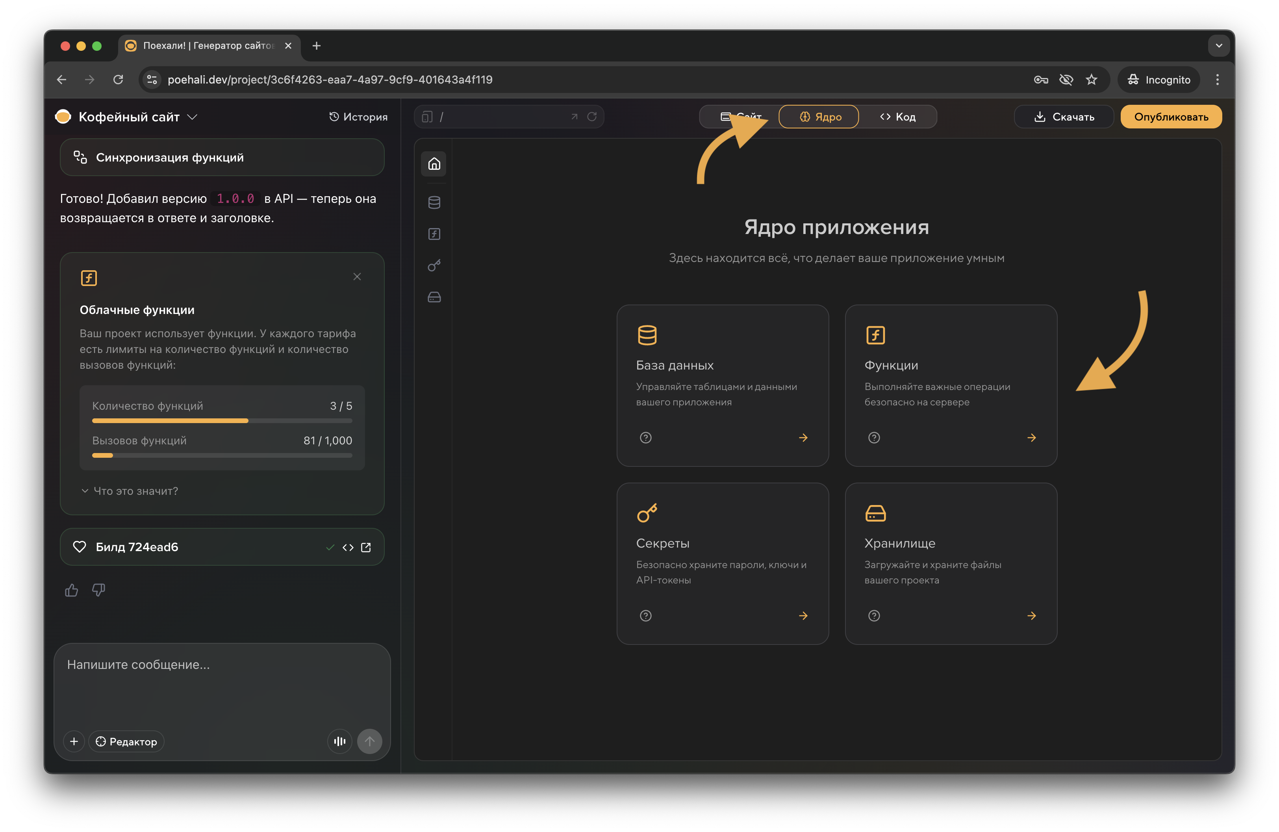Open the database icon in the sidebar
The width and height of the screenshot is (1279, 832).
434,202
